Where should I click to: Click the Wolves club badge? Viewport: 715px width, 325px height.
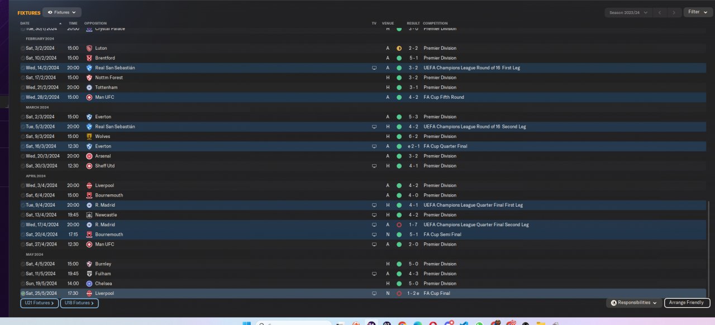(89, 136)
